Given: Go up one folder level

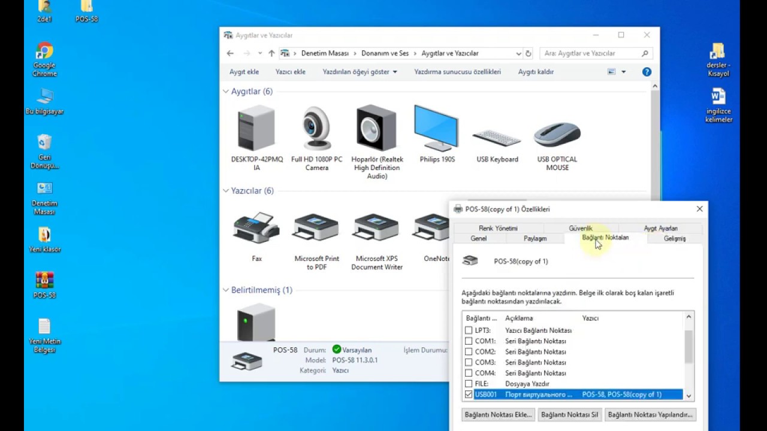Looking at the screenshot, I should pyautogui.click(x=271, y=53).
